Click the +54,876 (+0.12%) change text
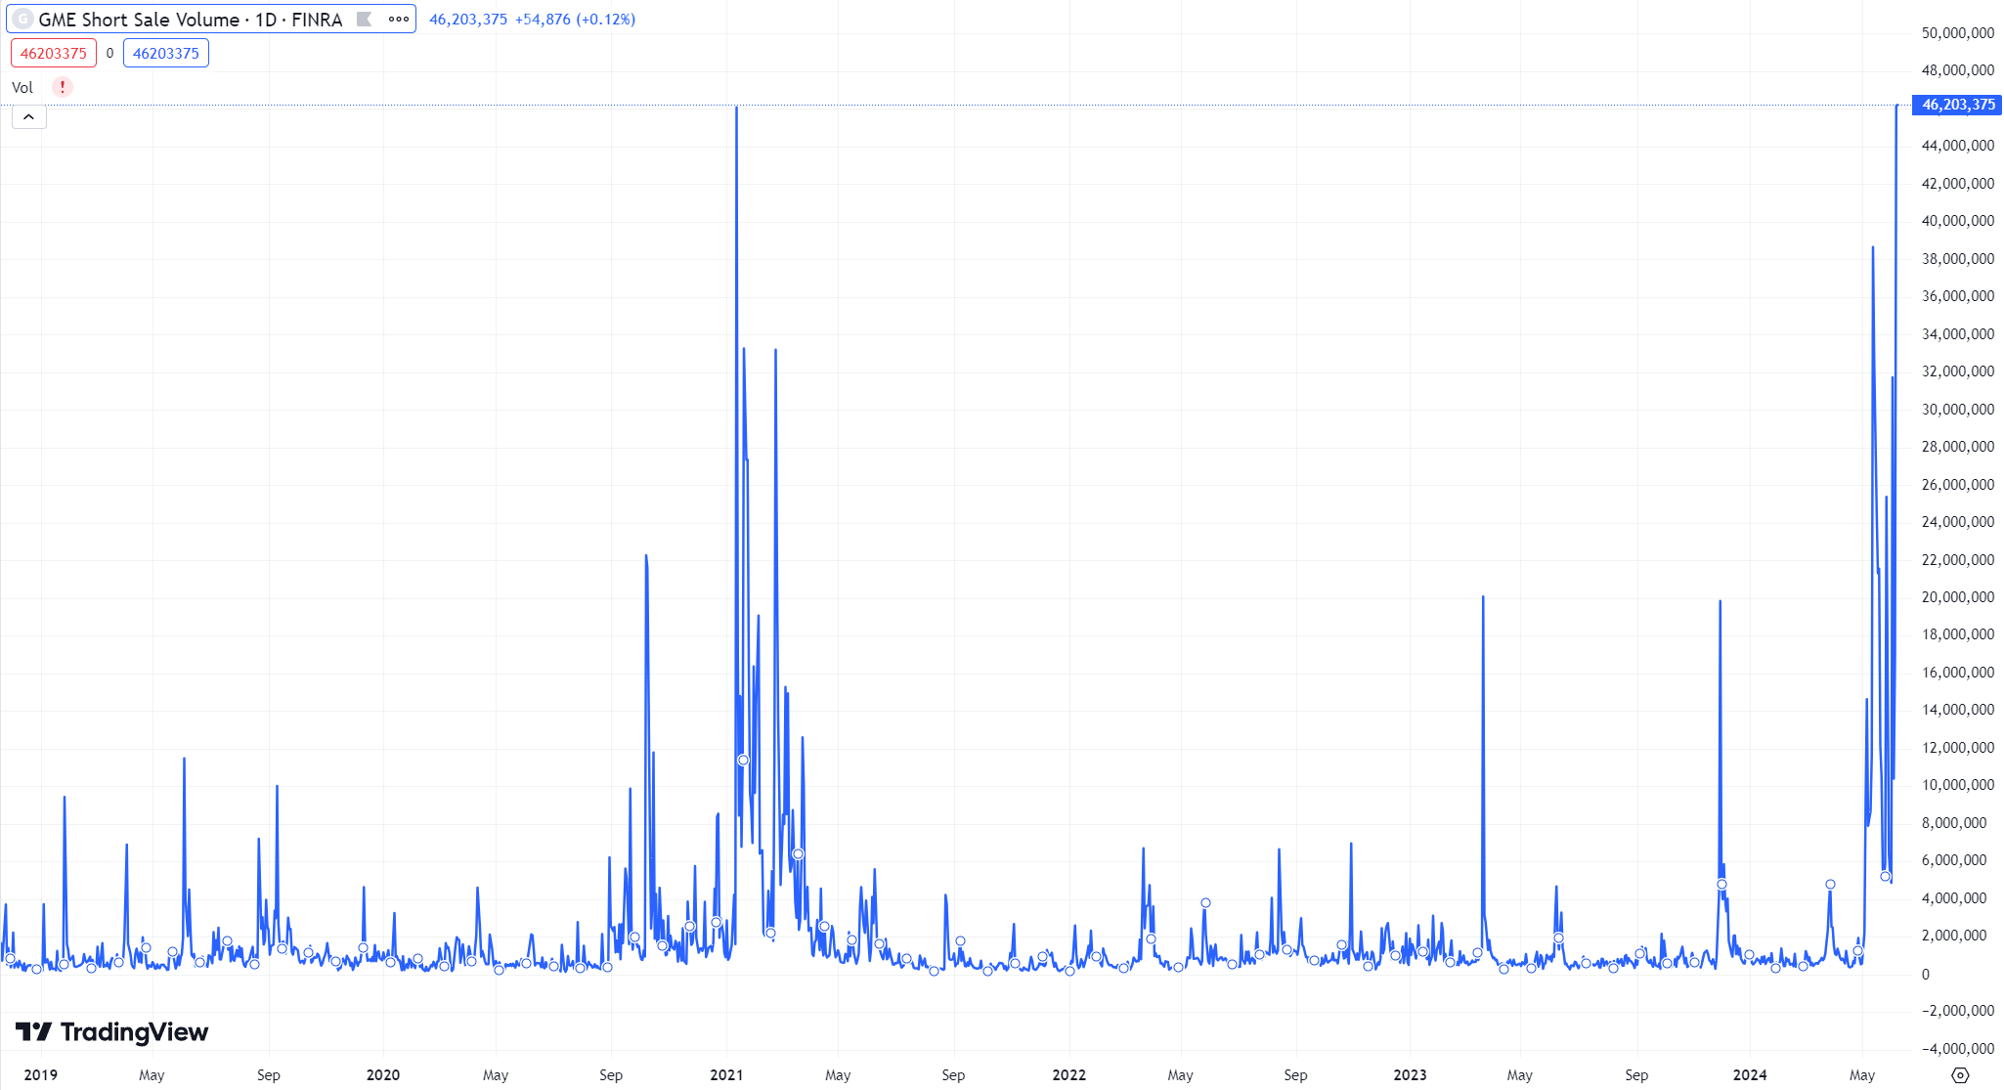 pos(575,19)
